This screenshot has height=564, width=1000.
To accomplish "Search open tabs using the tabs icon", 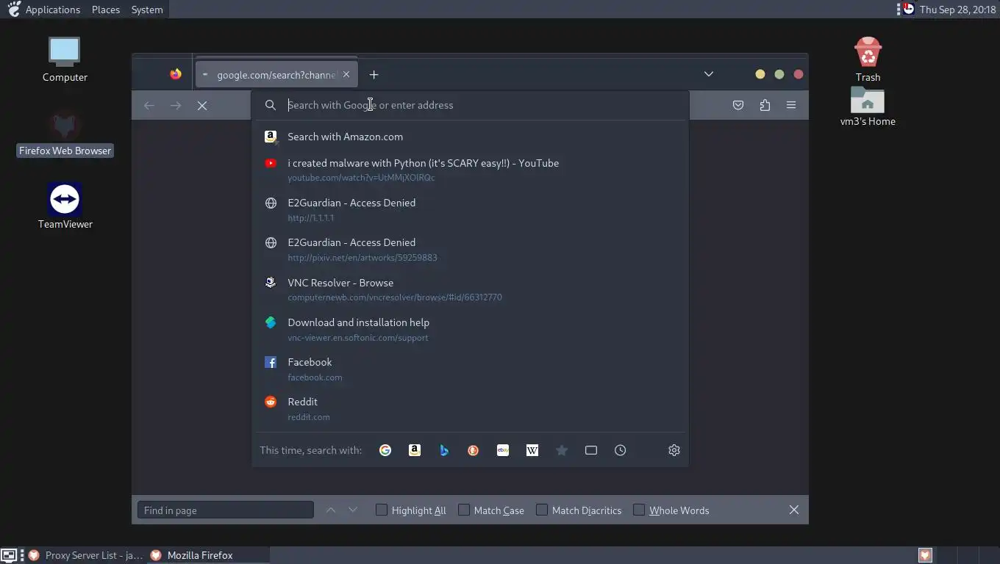I will 591,450.
